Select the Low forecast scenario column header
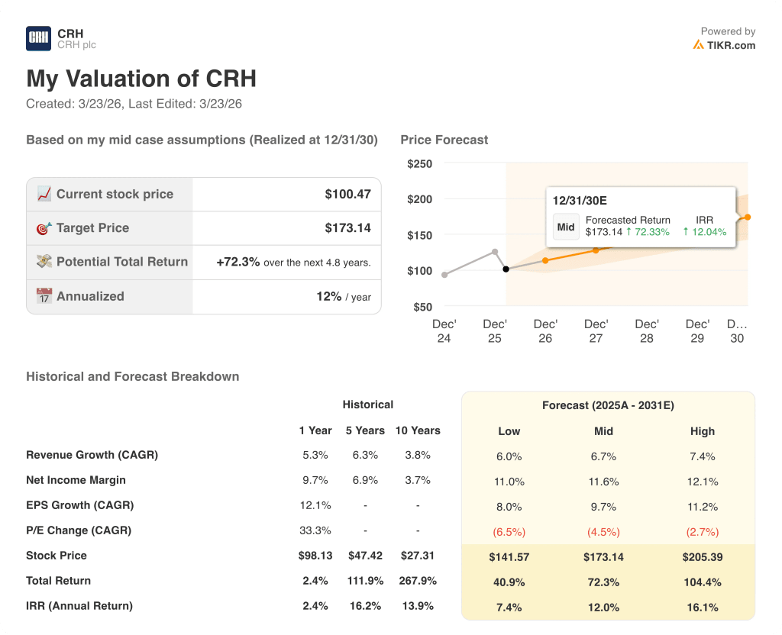Image resolution: width=782 pixels, height=635 pixels. [509, 431]
